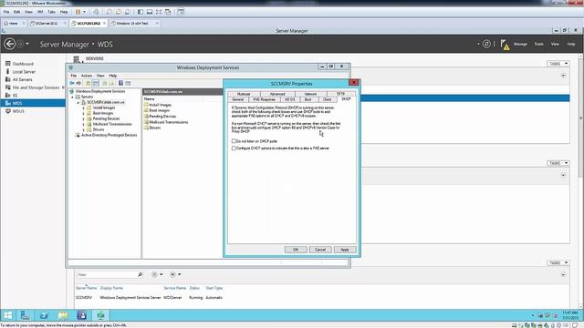Select All Servers in sidebar
The height and width of the screenshot is (328, 584).
(22, 79)
